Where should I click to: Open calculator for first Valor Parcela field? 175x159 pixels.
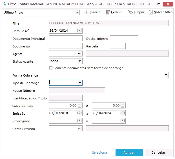click(x=79, y=105)
